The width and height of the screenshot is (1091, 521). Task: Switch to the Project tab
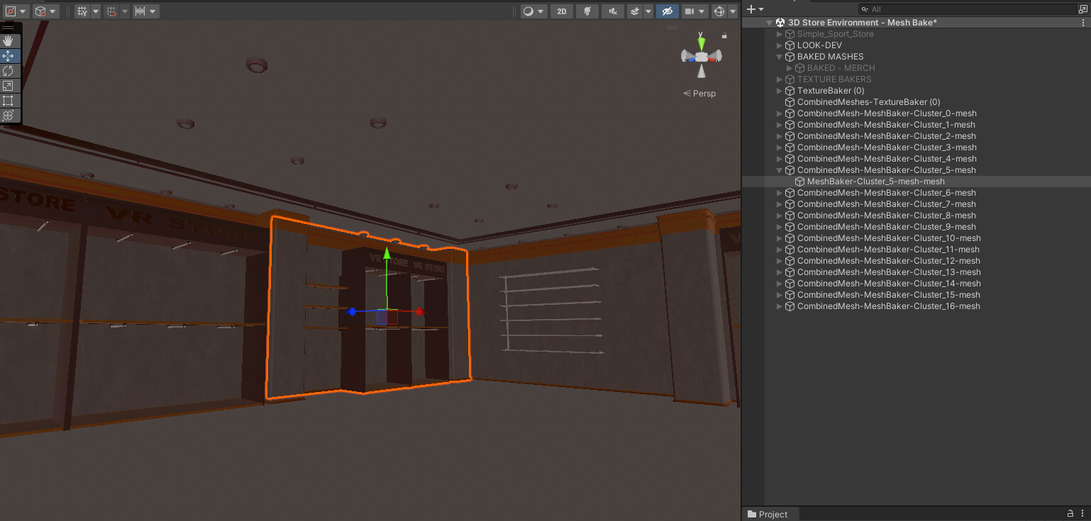point(770,513)
